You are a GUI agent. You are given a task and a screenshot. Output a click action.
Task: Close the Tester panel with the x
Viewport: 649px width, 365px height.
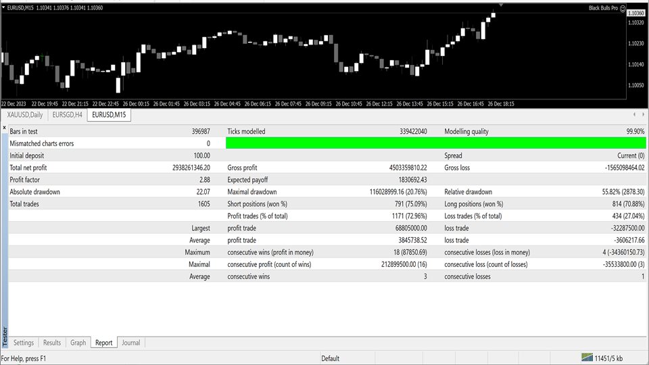point(4,128)
